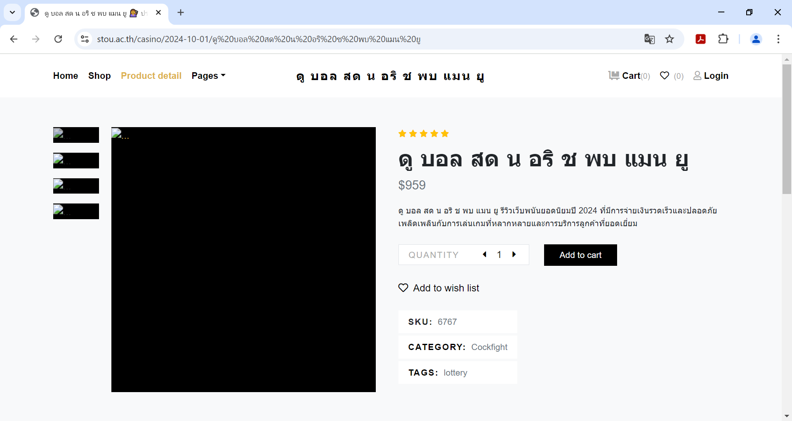This screenshot has width=792, height=421.
Task: Click Add to wish list
Action: point(439,288)
